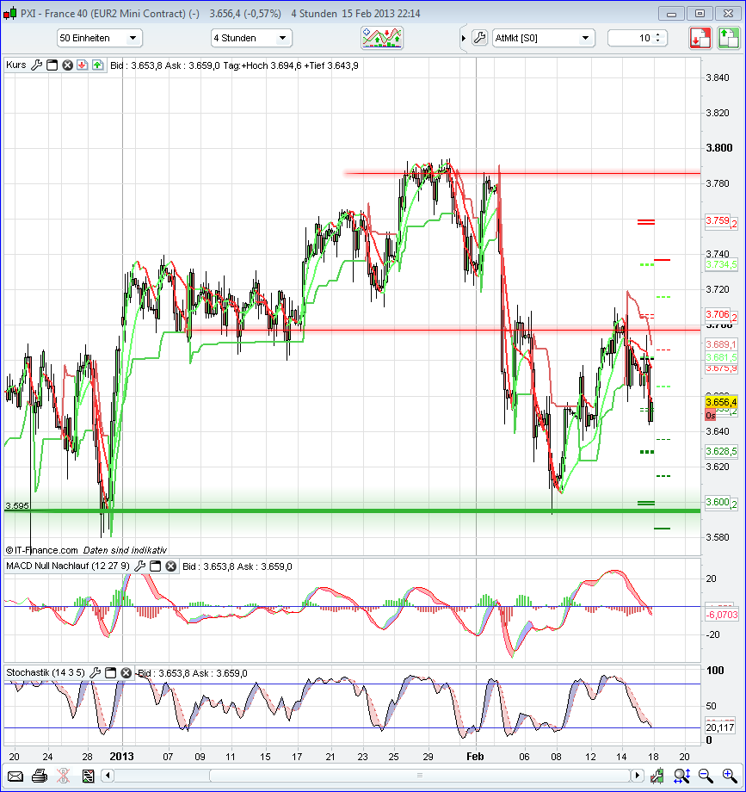Open the indicators and trading systems button
This screenshot has width=746, height=792.
[x=382, y=38]
